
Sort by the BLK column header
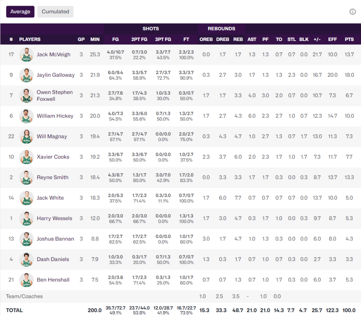[304, 39]
